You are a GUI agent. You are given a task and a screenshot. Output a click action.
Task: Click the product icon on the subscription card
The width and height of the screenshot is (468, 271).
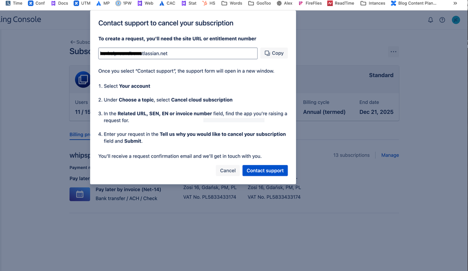click(82, 79)
